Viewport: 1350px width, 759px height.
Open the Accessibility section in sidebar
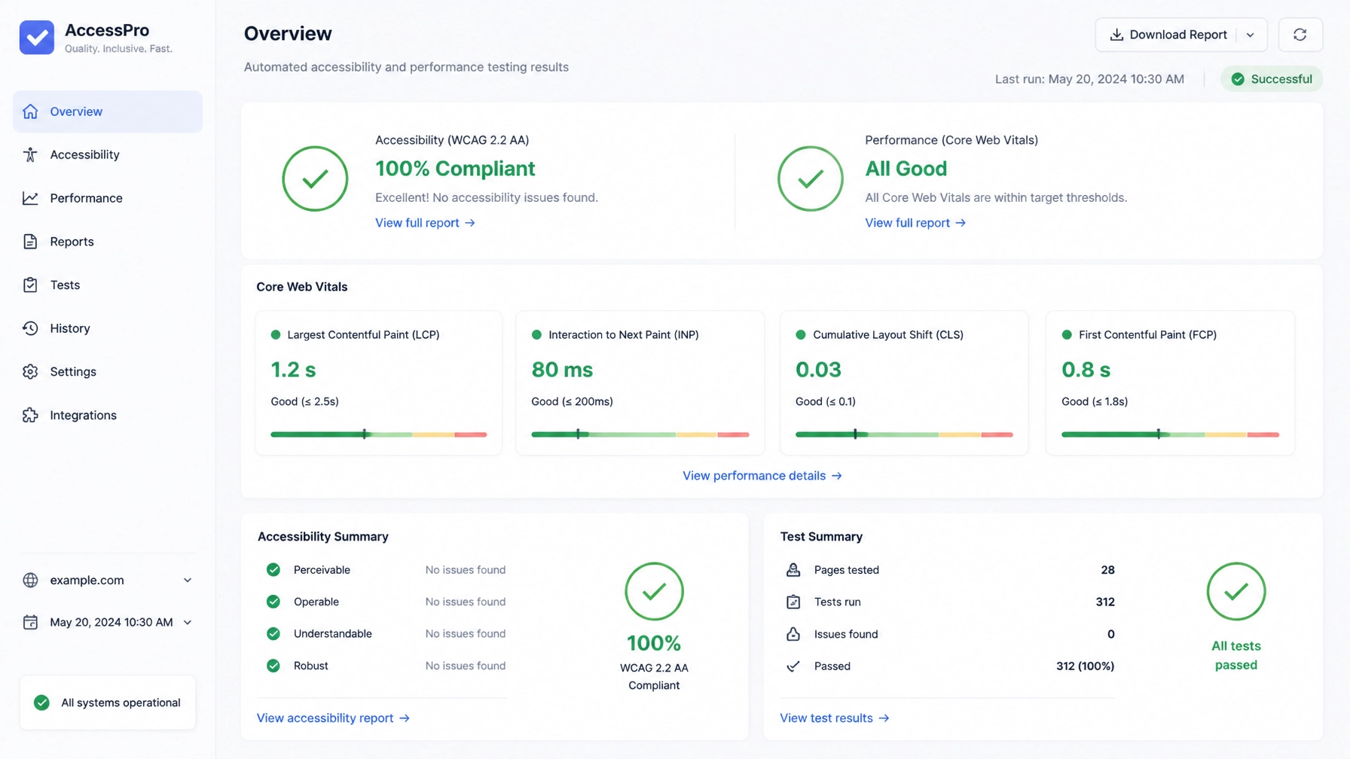pos(108,154)
